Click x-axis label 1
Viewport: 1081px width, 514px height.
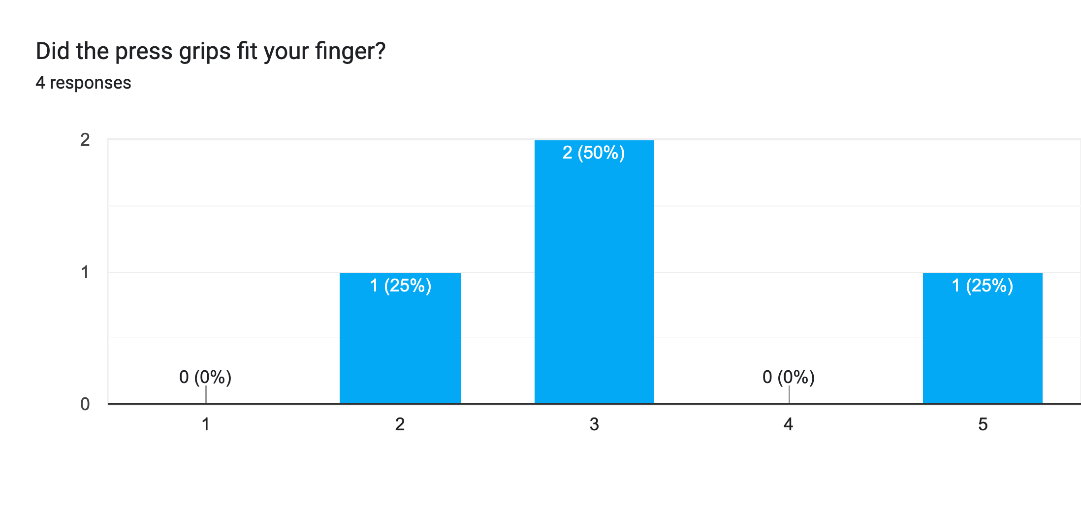tap(206, 424)
